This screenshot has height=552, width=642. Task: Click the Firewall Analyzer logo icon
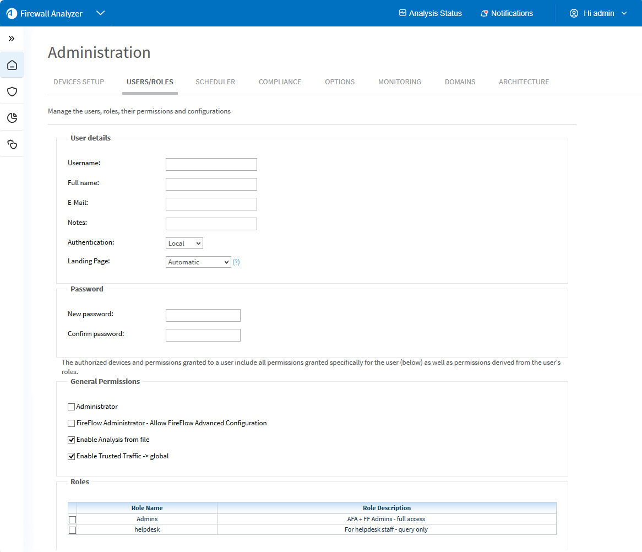point(12,13)
